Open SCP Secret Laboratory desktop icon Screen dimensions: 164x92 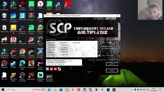(49, 78)
